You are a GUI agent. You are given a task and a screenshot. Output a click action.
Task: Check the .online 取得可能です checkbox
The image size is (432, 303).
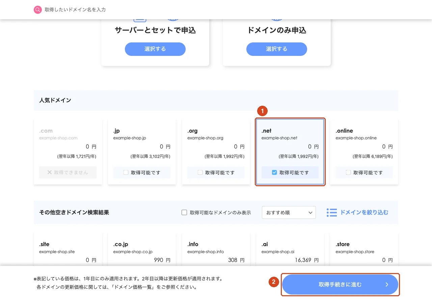tap(349, 172)
